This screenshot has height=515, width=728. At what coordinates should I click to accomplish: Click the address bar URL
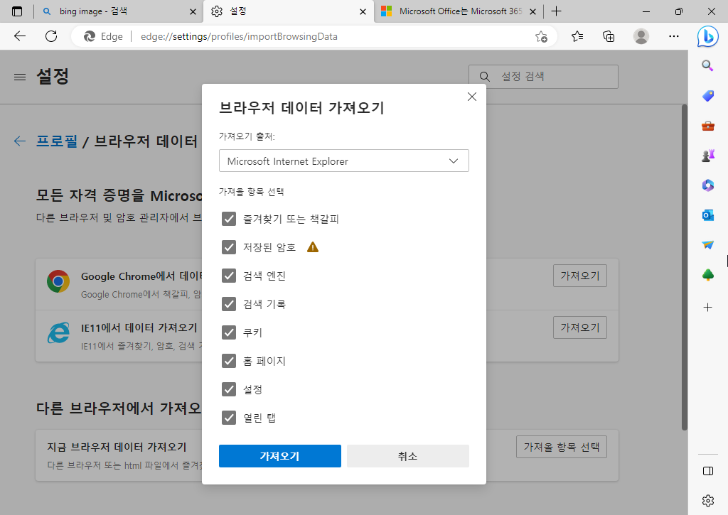[x=239, y=36]
